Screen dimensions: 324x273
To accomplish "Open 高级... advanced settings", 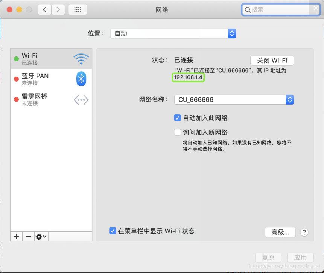I will pos(280,232).
